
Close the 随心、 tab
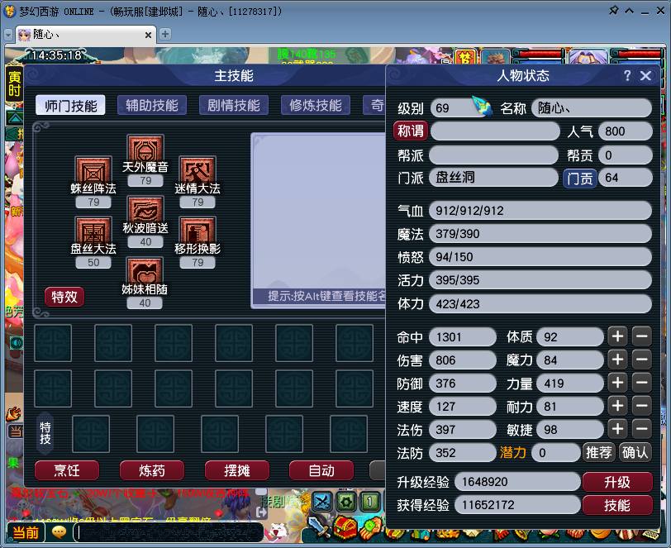[x=148, y=35]
